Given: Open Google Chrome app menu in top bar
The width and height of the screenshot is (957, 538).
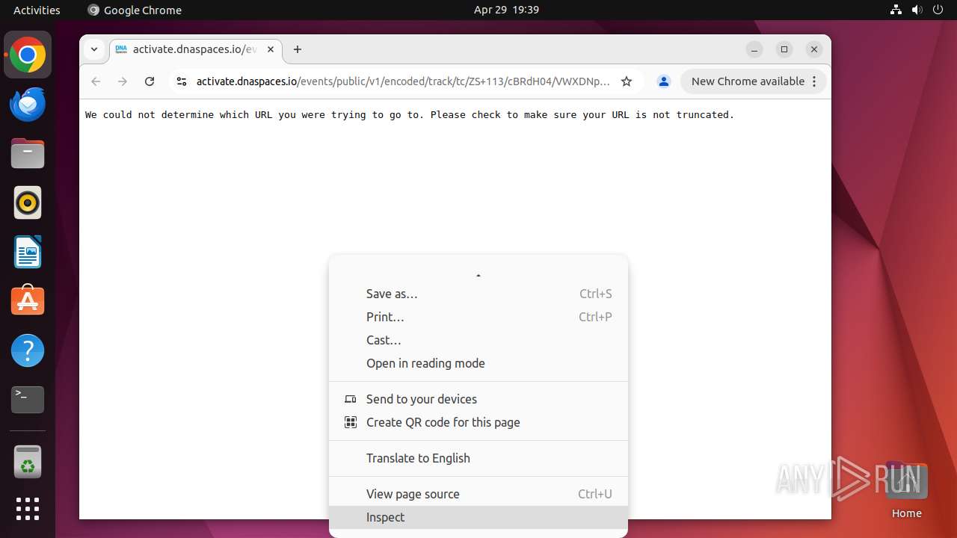Looking at the screenshot, I should 135,10.
